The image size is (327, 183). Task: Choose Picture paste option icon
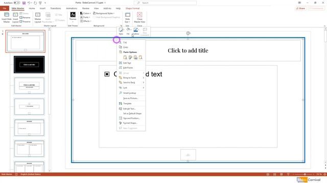click(135, 57)
